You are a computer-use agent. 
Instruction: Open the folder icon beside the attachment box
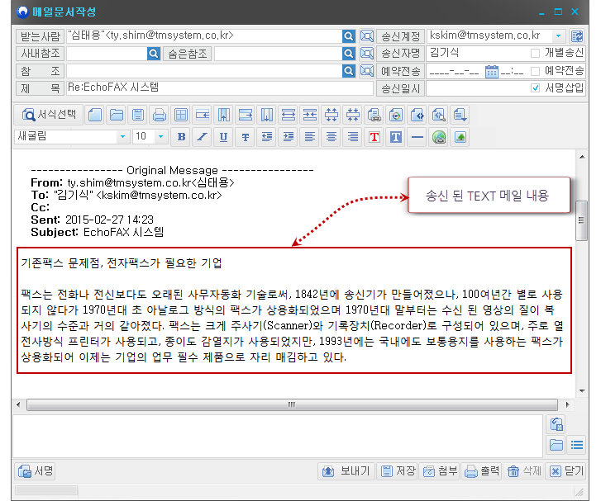(556, 445)
